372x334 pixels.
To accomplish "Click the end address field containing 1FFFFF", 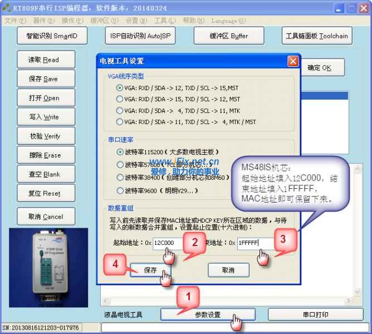I will [x=255, y=243].
